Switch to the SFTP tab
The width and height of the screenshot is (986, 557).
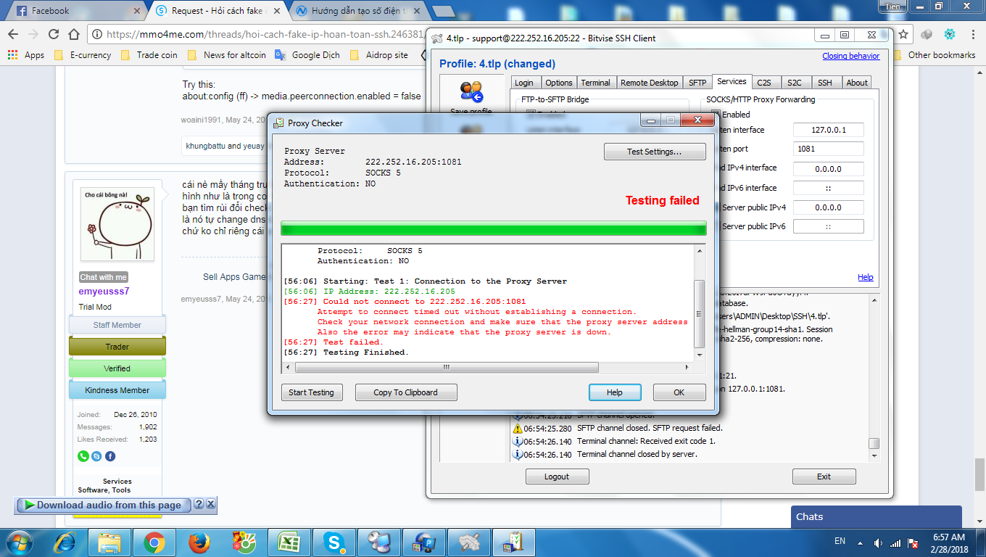[697, 83]
